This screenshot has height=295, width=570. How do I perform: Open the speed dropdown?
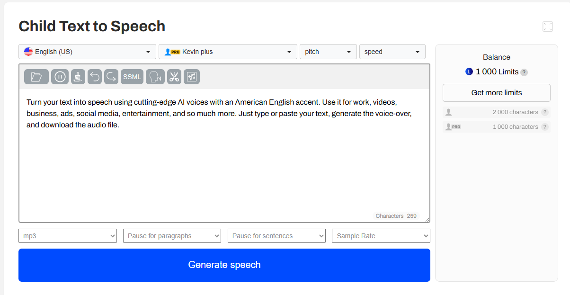coord(392,51)
